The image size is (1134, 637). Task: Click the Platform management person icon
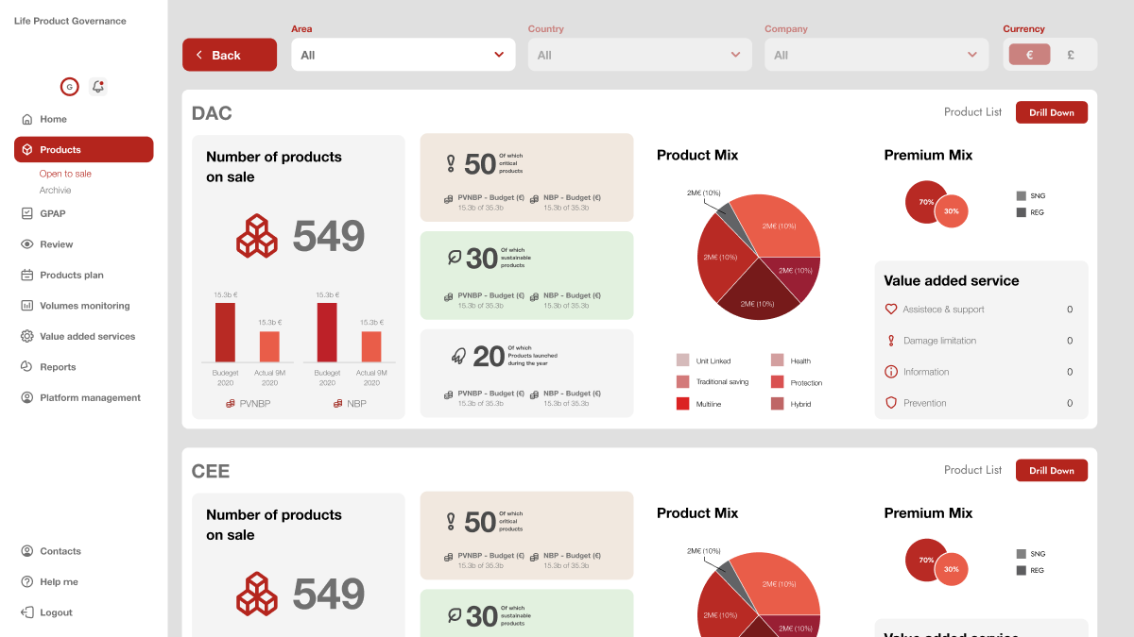pos(26,397)
